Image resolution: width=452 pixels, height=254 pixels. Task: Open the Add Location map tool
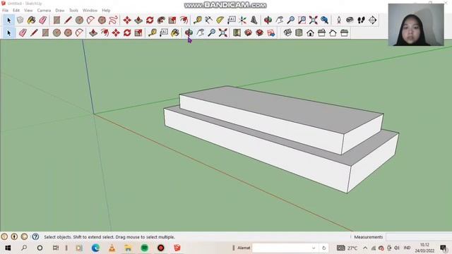237,32
